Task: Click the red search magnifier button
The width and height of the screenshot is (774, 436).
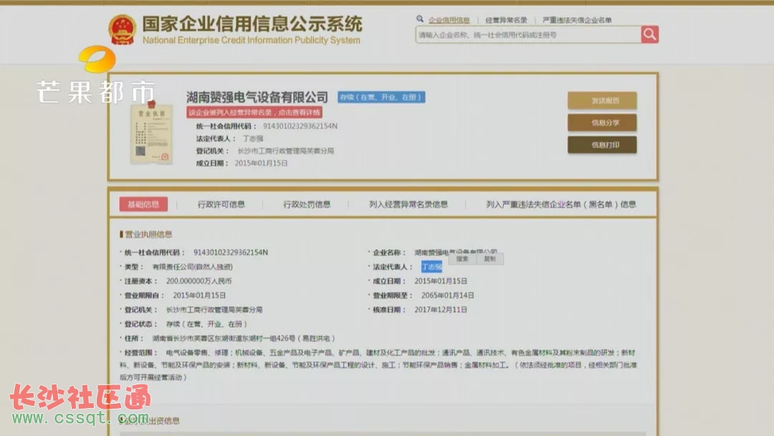Action: coord(649,34)
